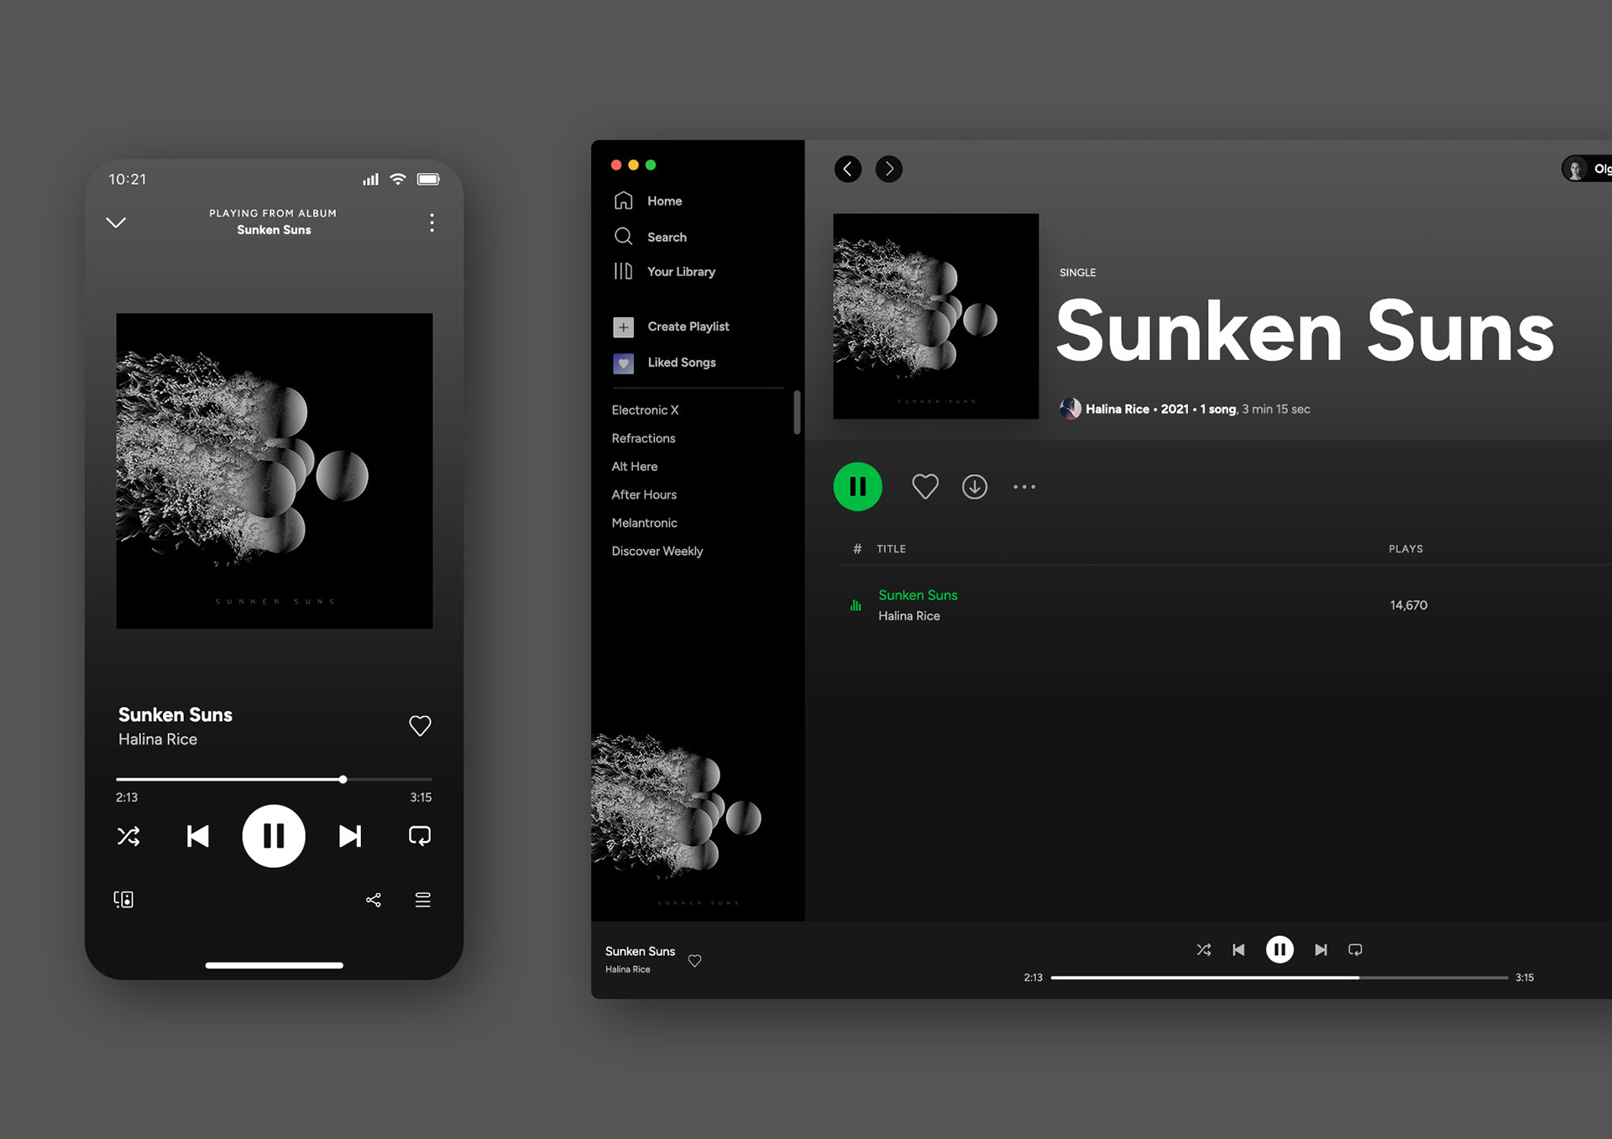Click the desktop player progress bar

click(x=1280, y=978)
